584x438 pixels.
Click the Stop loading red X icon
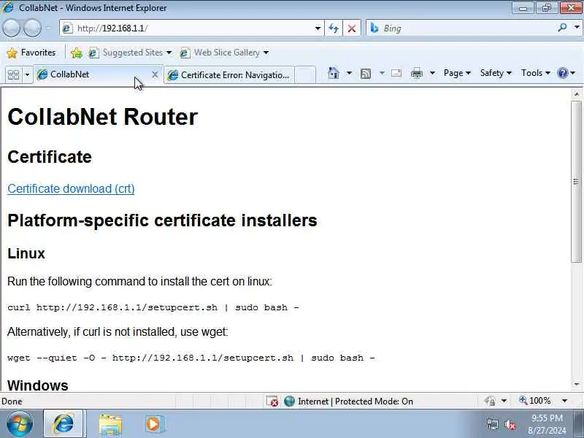click(x=351, y=28)
